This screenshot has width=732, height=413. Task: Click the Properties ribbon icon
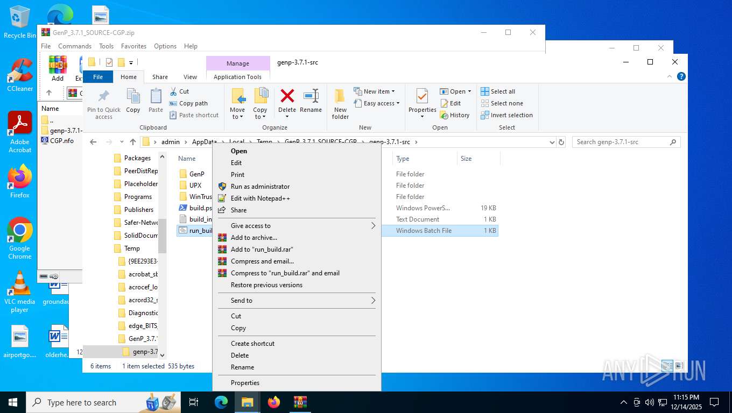[422, 97]
